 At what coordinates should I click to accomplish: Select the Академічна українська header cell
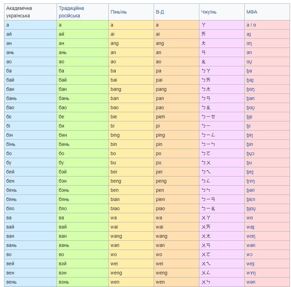coord(31,12)
